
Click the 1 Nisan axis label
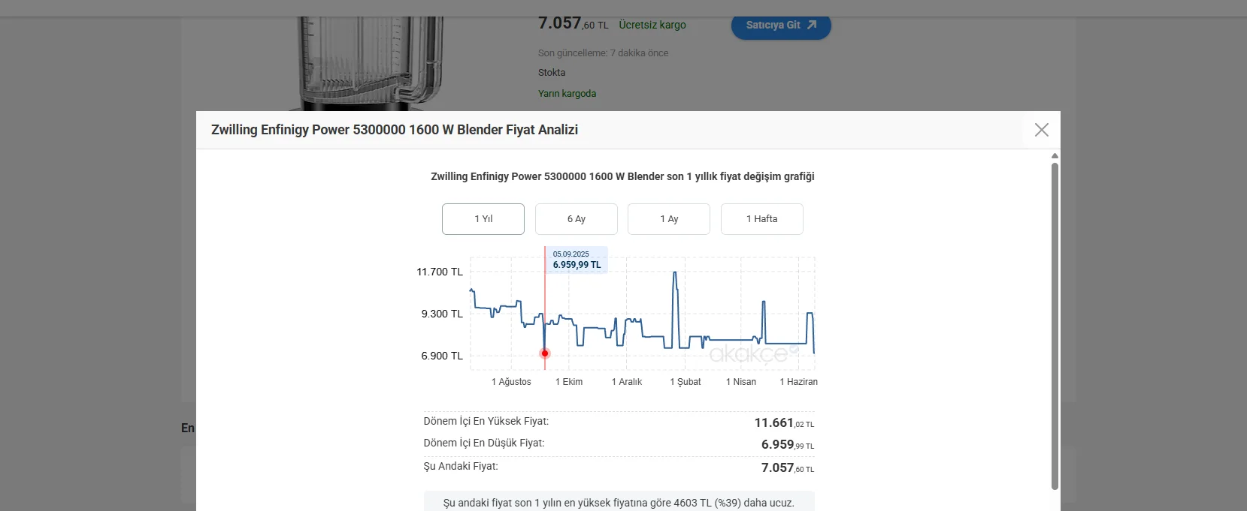[x=741, y=382]
